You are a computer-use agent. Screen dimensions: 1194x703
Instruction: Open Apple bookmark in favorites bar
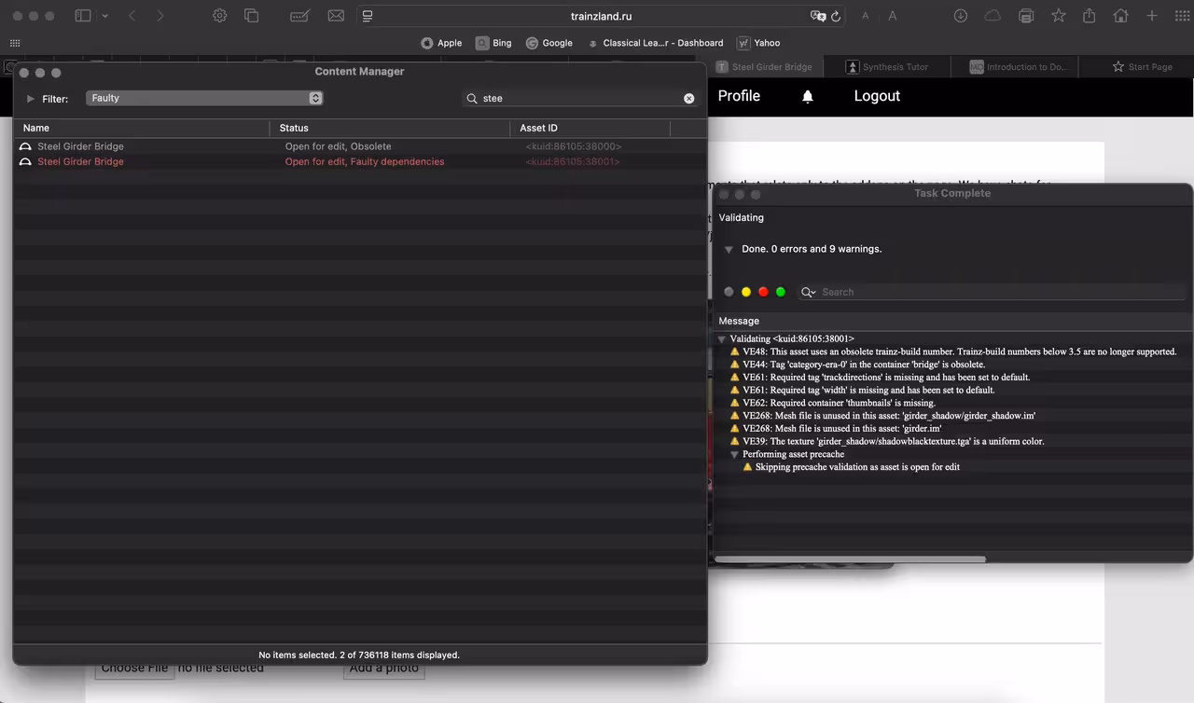441,43
